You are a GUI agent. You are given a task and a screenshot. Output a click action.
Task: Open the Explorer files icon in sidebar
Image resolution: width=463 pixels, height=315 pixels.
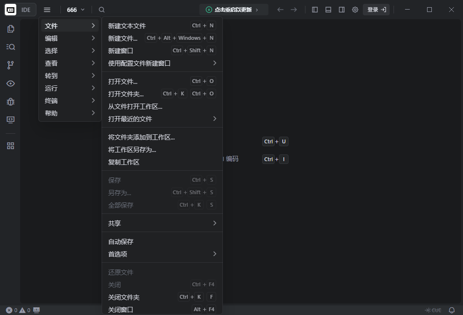[x=11, y=29]
